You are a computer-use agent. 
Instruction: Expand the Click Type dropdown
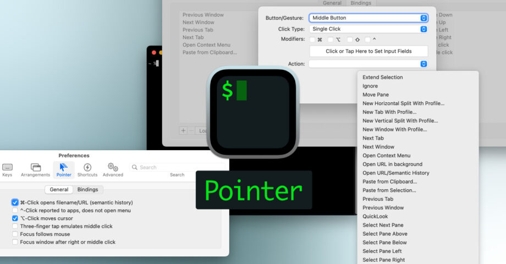tap(368, 29)
